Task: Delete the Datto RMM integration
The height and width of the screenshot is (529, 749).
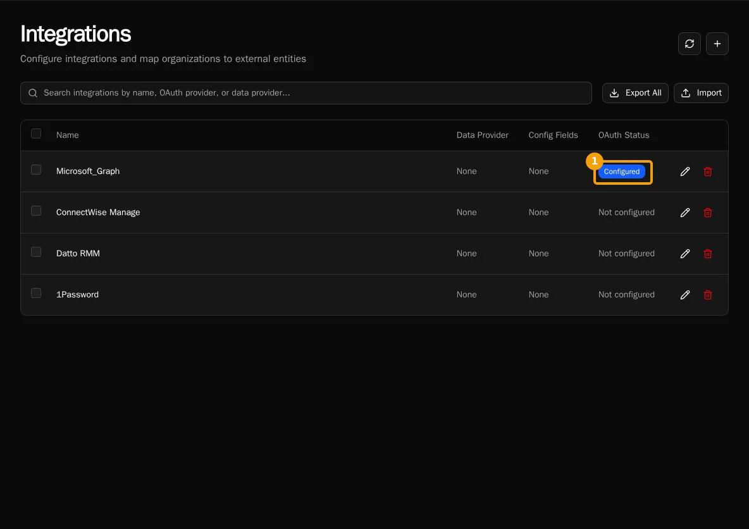Action: (708, 254)
